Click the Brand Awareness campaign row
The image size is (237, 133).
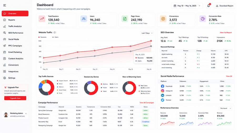click(x=96, y=114)
